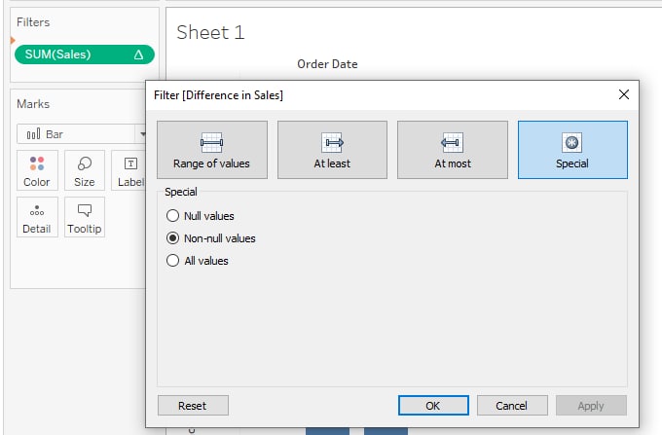Image resolution: width=662 pixels, height=435 pixels.
Task: Click the Order Date column header
Action: pyautogui.click(x=327, y=64)
